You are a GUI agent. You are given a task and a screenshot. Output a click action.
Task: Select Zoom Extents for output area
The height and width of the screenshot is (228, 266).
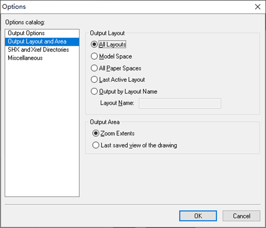pos(96,133)
